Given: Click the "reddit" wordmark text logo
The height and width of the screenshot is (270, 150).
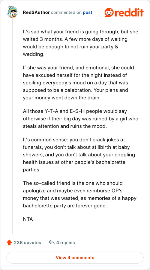Looking at the screenshot, I should click(129, 12).
